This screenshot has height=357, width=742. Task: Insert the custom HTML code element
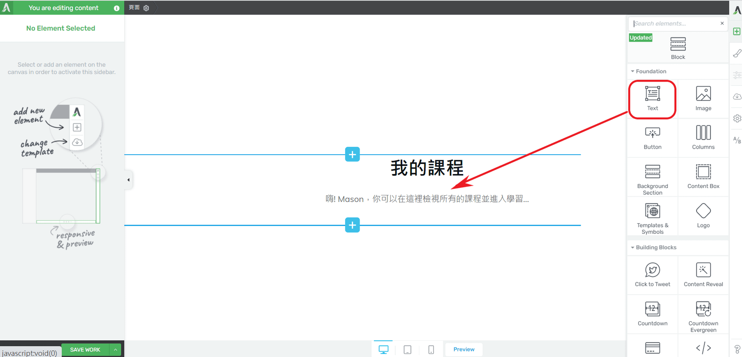point(703,347)
